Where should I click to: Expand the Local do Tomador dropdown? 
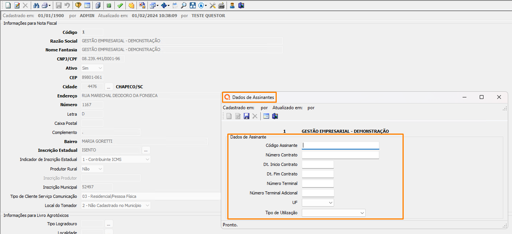coord(147,205)
